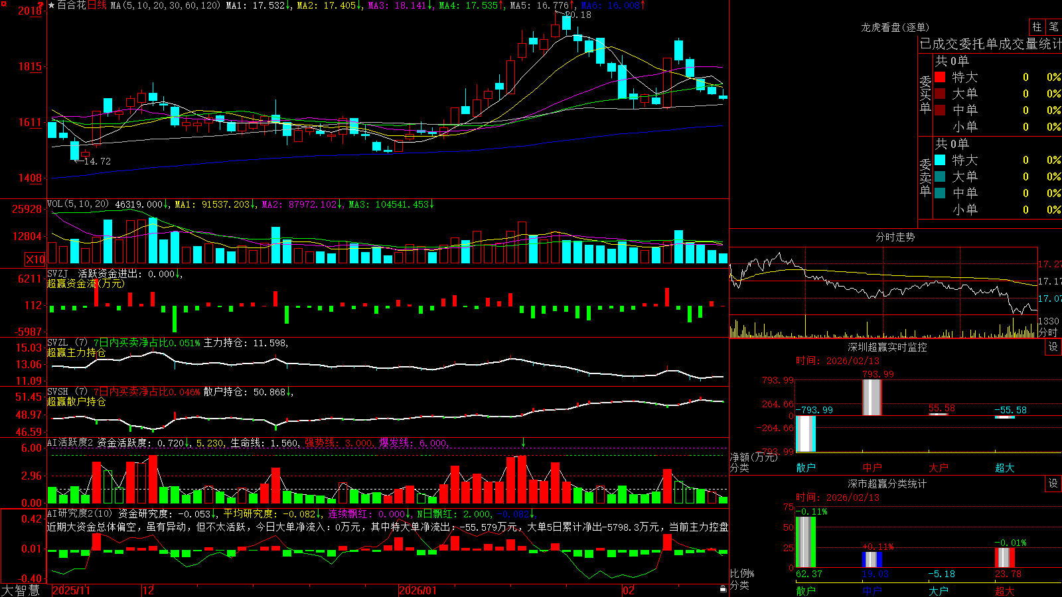Click the green down arrow marker in the AI活跃度2 panel
The width and height of the screenshot is (1062, 597).
pyautogui.click(x=524, y=442)
